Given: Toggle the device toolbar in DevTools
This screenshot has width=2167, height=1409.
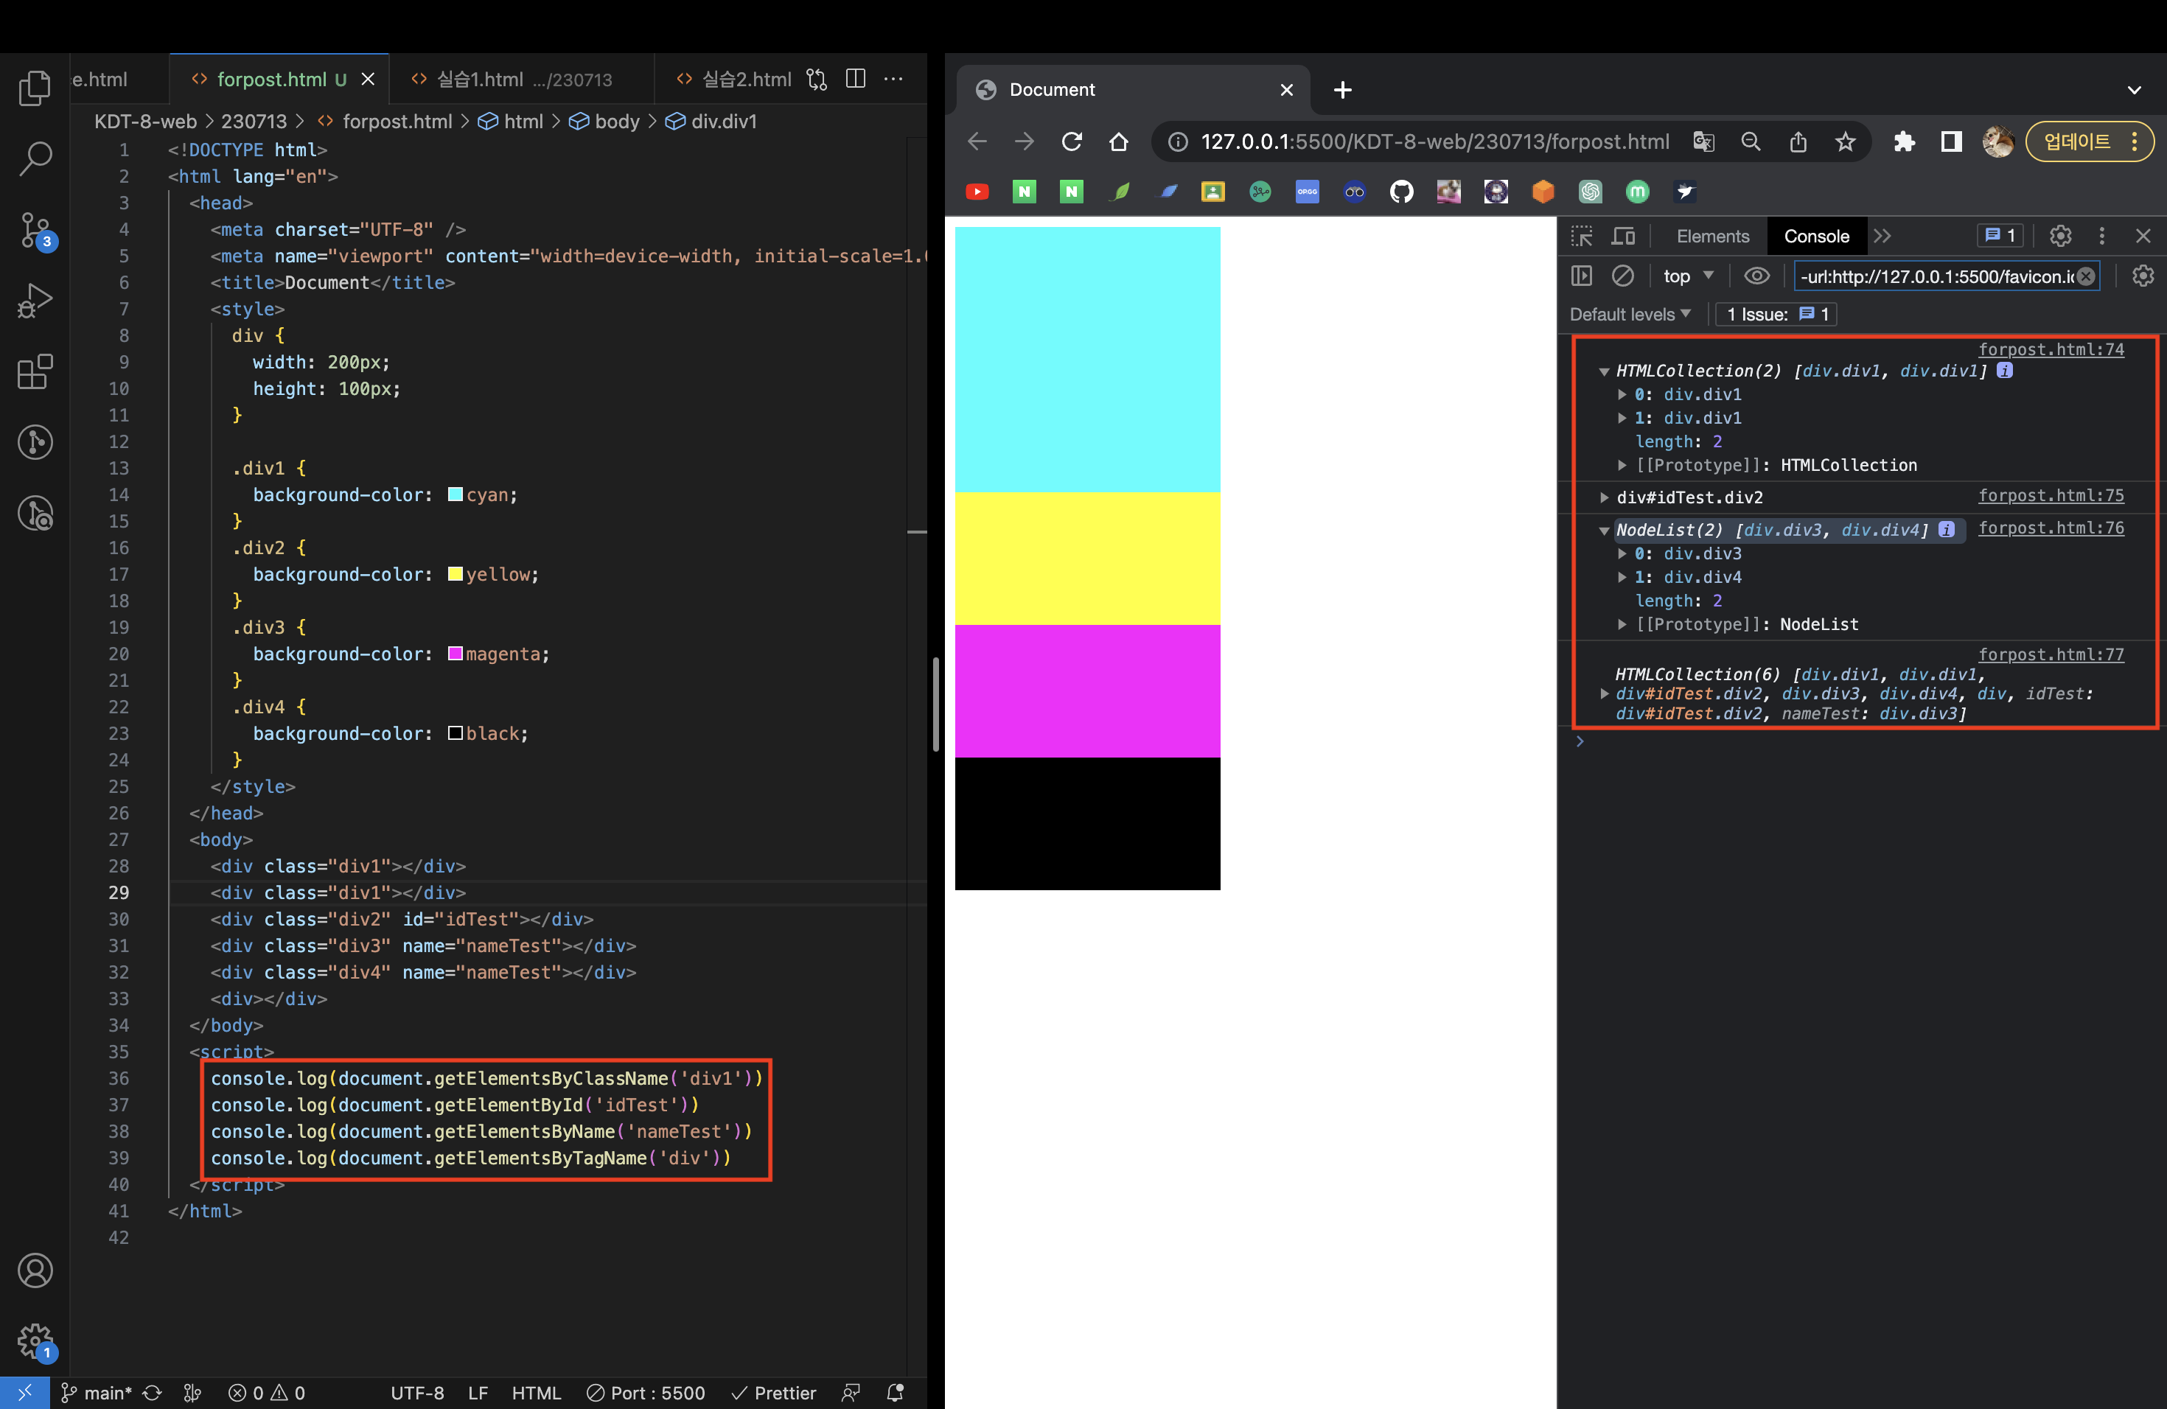Looking at the screenshot, I should pos(1624,236).
